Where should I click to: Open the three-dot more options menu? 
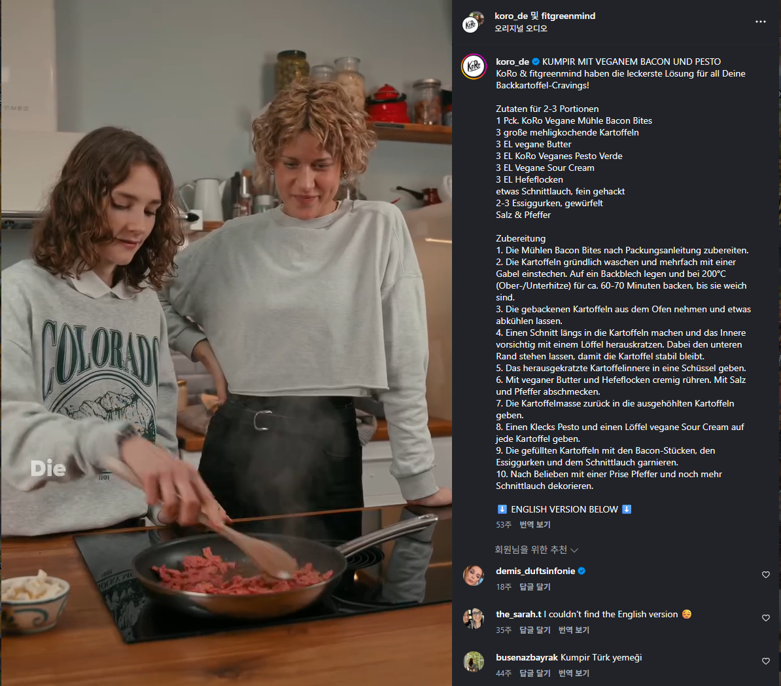(x=760, y=22)
